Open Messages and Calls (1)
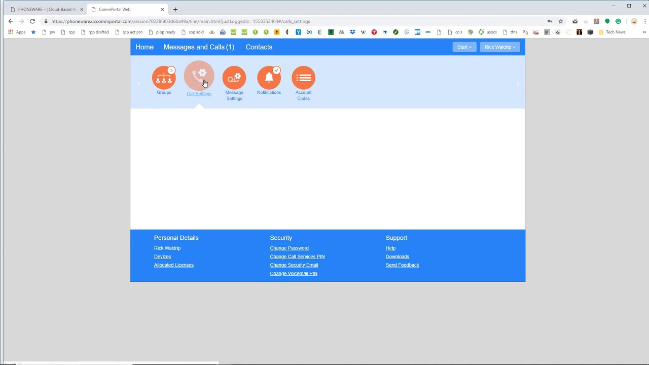The image size is (649, 365). [x=199, y=47]
